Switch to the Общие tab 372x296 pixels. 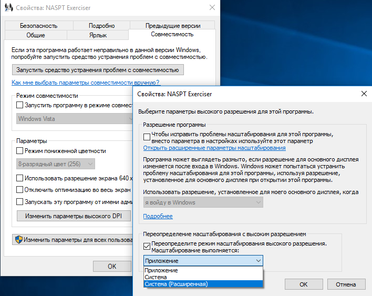pyautogui.click(x=36, y=35)
